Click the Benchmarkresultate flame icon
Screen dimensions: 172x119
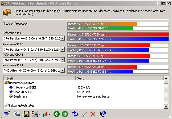7,83
